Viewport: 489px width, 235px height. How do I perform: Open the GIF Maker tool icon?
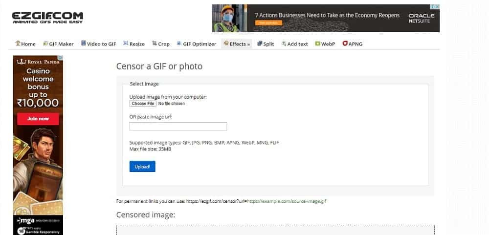[x=45, y=43]
